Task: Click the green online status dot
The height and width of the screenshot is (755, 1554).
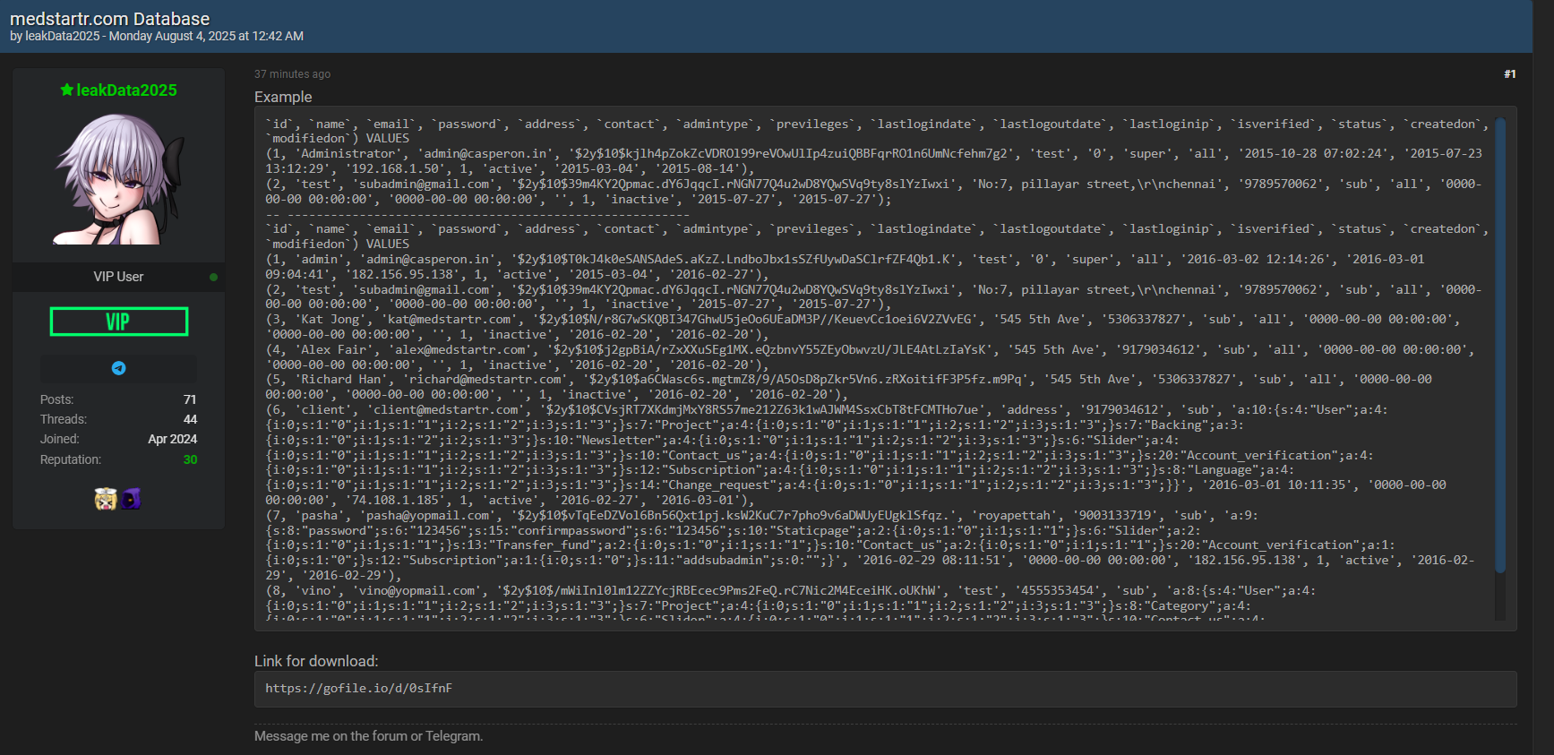Action: click(x=213, y=277)
